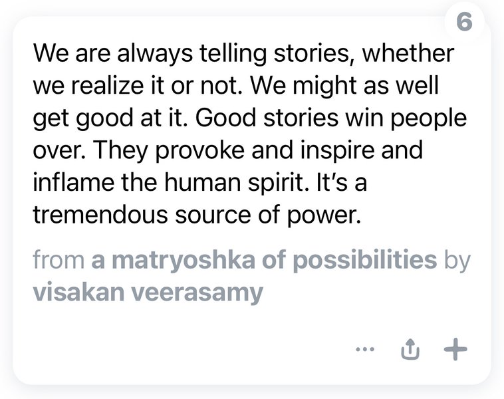Click the phrase 'Good stories win people'
This screenshot has width=504, height=399.
click(331, 118)
